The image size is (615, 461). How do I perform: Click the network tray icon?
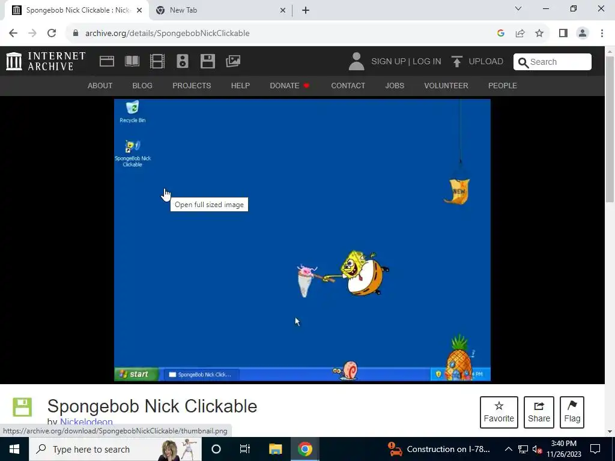523,449
